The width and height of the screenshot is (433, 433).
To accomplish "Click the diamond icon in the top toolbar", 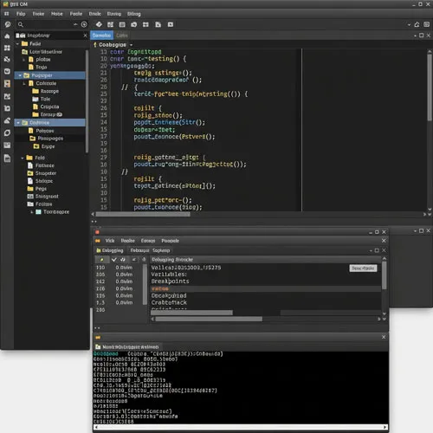I will [x=99, y=24].
